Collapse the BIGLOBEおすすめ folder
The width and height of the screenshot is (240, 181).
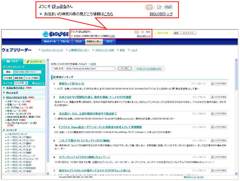coord(4,97)
